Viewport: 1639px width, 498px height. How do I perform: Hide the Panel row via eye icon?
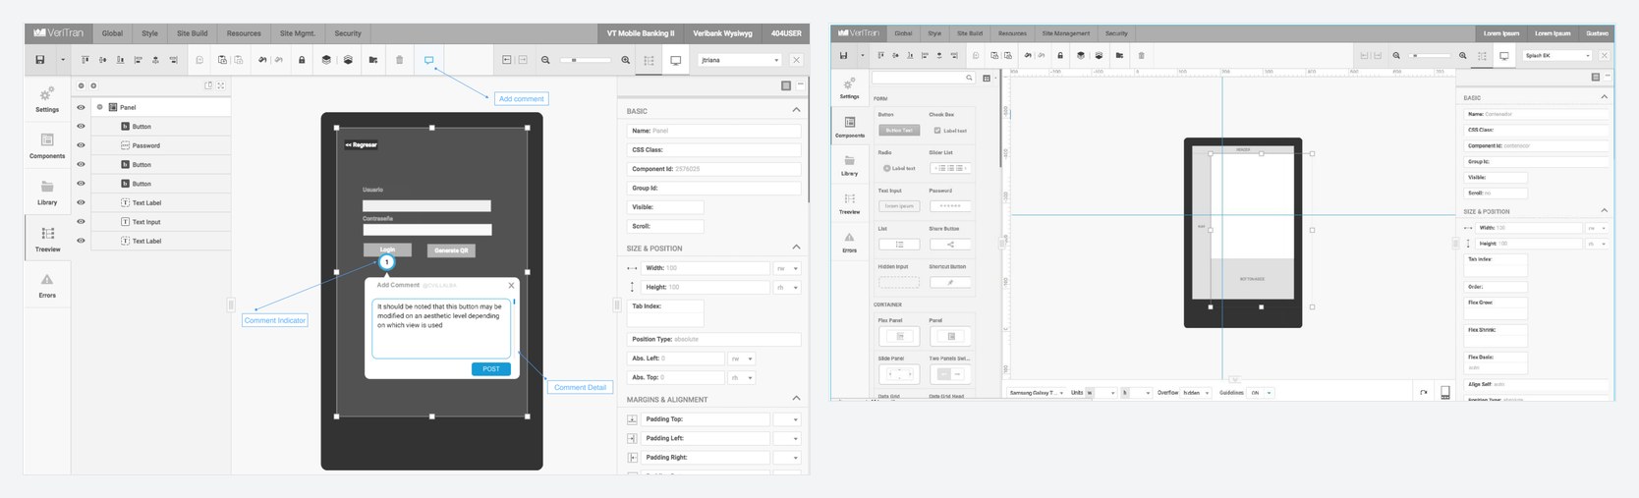click(81, 107)
